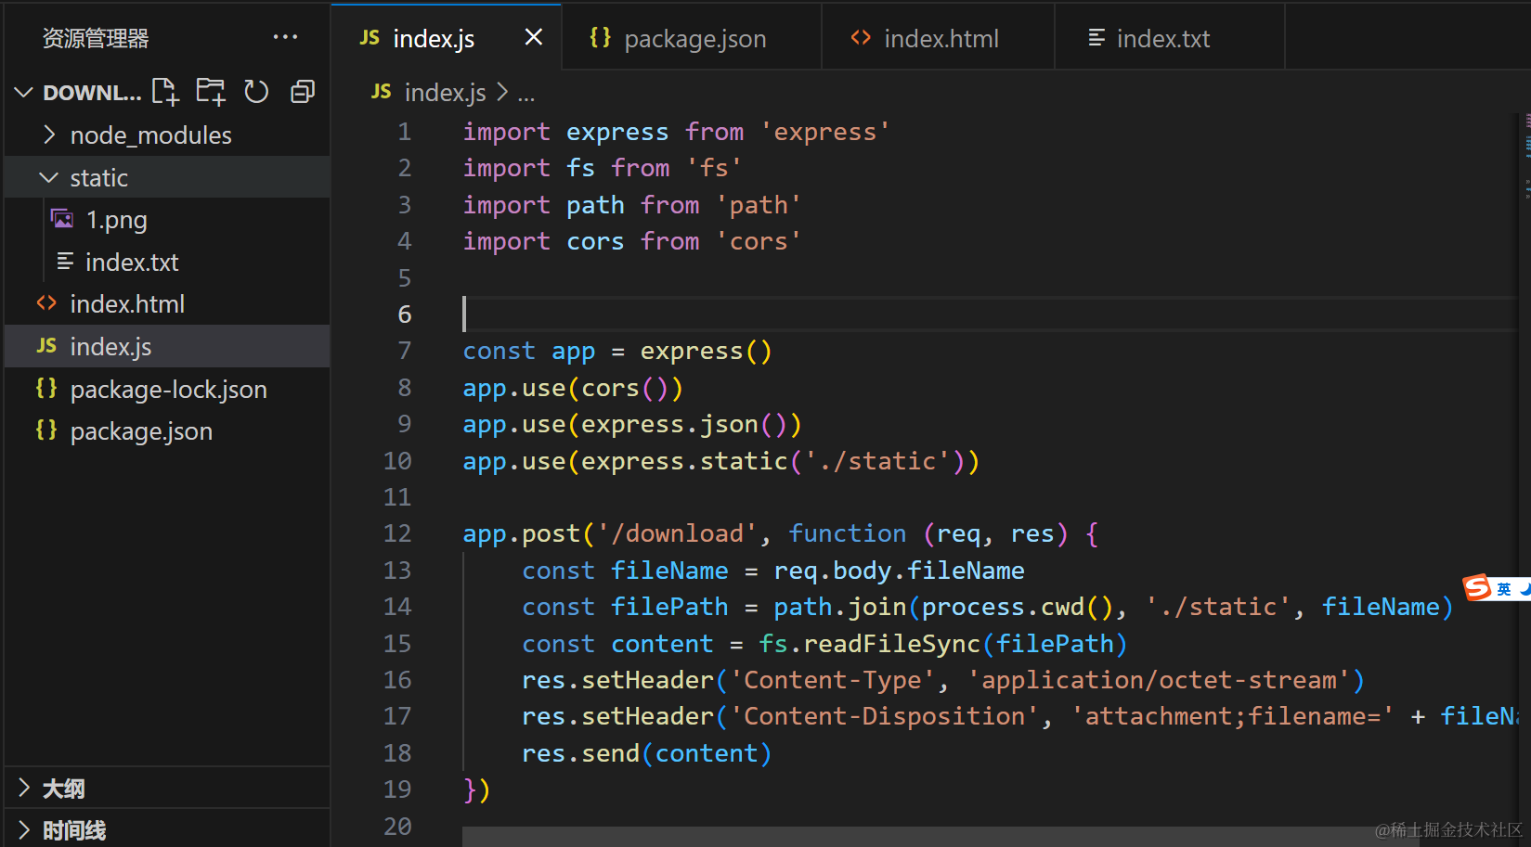Open index.txt in the file tree
Image resolution: width=1531 pixels, height=847 pixels.
click(167, 263)
